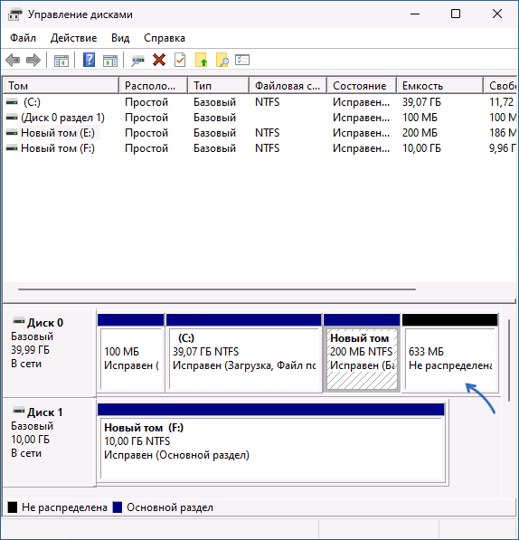Sort by the Том column header
Viewport: 519px width, 540px height.
[x=61, y=85]
